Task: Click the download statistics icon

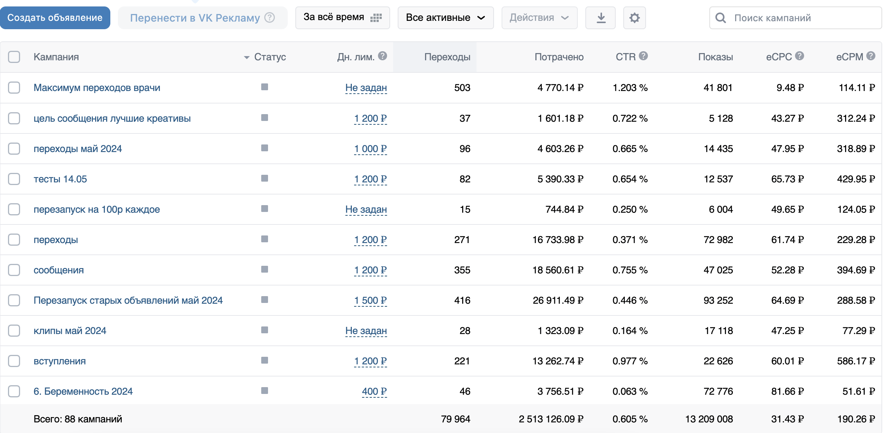Action: 601,18
